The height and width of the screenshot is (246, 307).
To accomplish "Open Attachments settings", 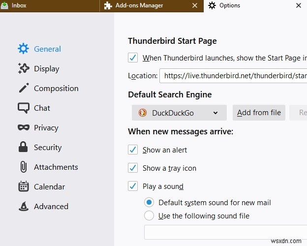I will click(x=49, y=167).
